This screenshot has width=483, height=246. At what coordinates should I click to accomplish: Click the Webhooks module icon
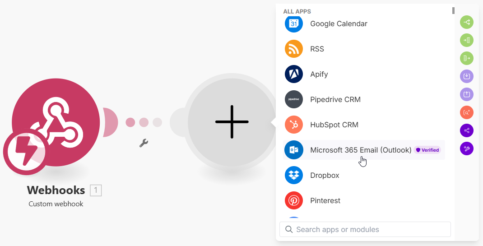click(56, 123)
